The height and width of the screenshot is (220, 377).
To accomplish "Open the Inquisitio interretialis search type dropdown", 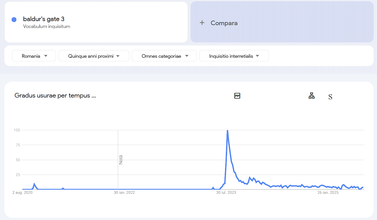I will pyautogui.click(x=234, y=56).
